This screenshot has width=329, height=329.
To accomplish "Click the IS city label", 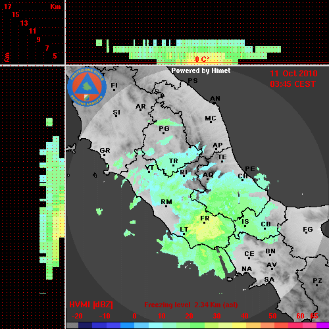I will [245, 222].
